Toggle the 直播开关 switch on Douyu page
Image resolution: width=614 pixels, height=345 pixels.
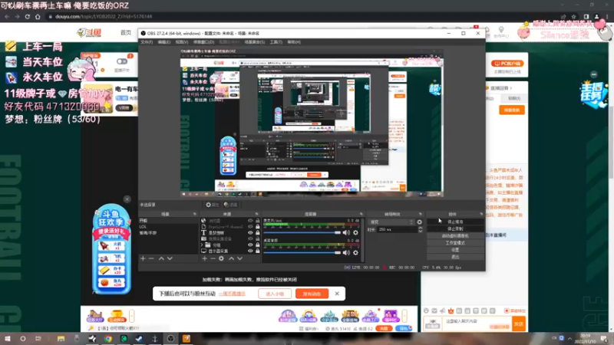122,61
